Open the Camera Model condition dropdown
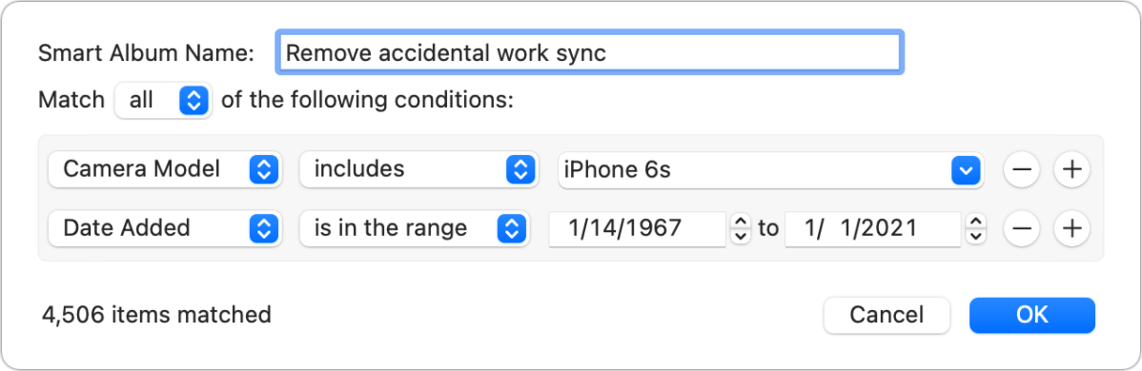Image resolution: width=1142 pixels, height=371 pixels. 165,169
